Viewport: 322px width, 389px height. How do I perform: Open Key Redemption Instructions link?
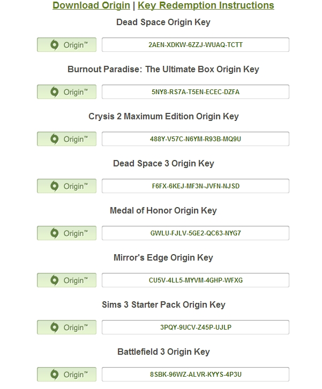click(206, 6)
